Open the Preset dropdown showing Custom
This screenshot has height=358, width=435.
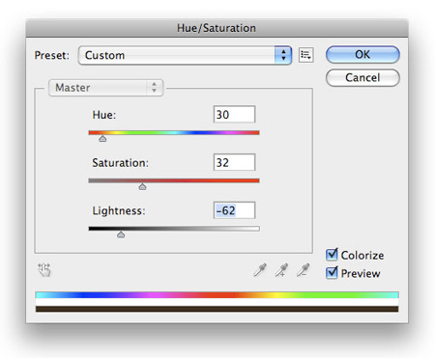point(185,55)
